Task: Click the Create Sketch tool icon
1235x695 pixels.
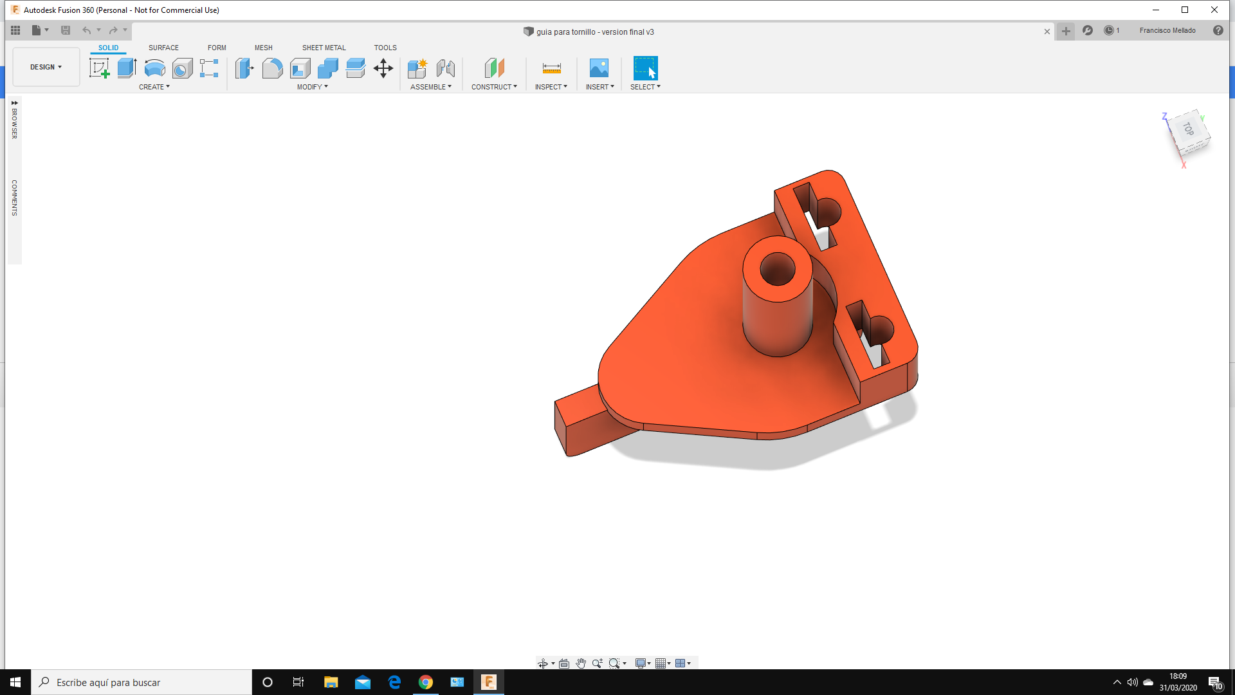Action: pos(99,68)
